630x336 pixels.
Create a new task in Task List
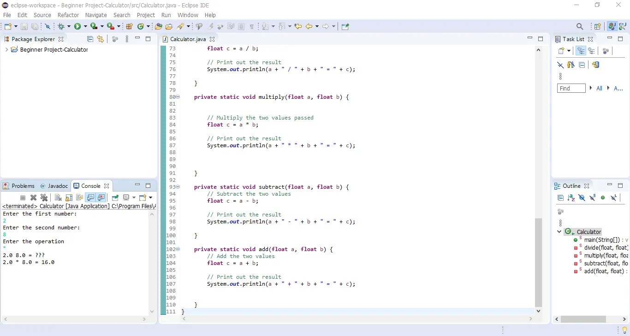(561, 51)
